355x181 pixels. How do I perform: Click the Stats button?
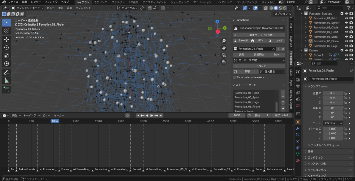click(276, 55)
